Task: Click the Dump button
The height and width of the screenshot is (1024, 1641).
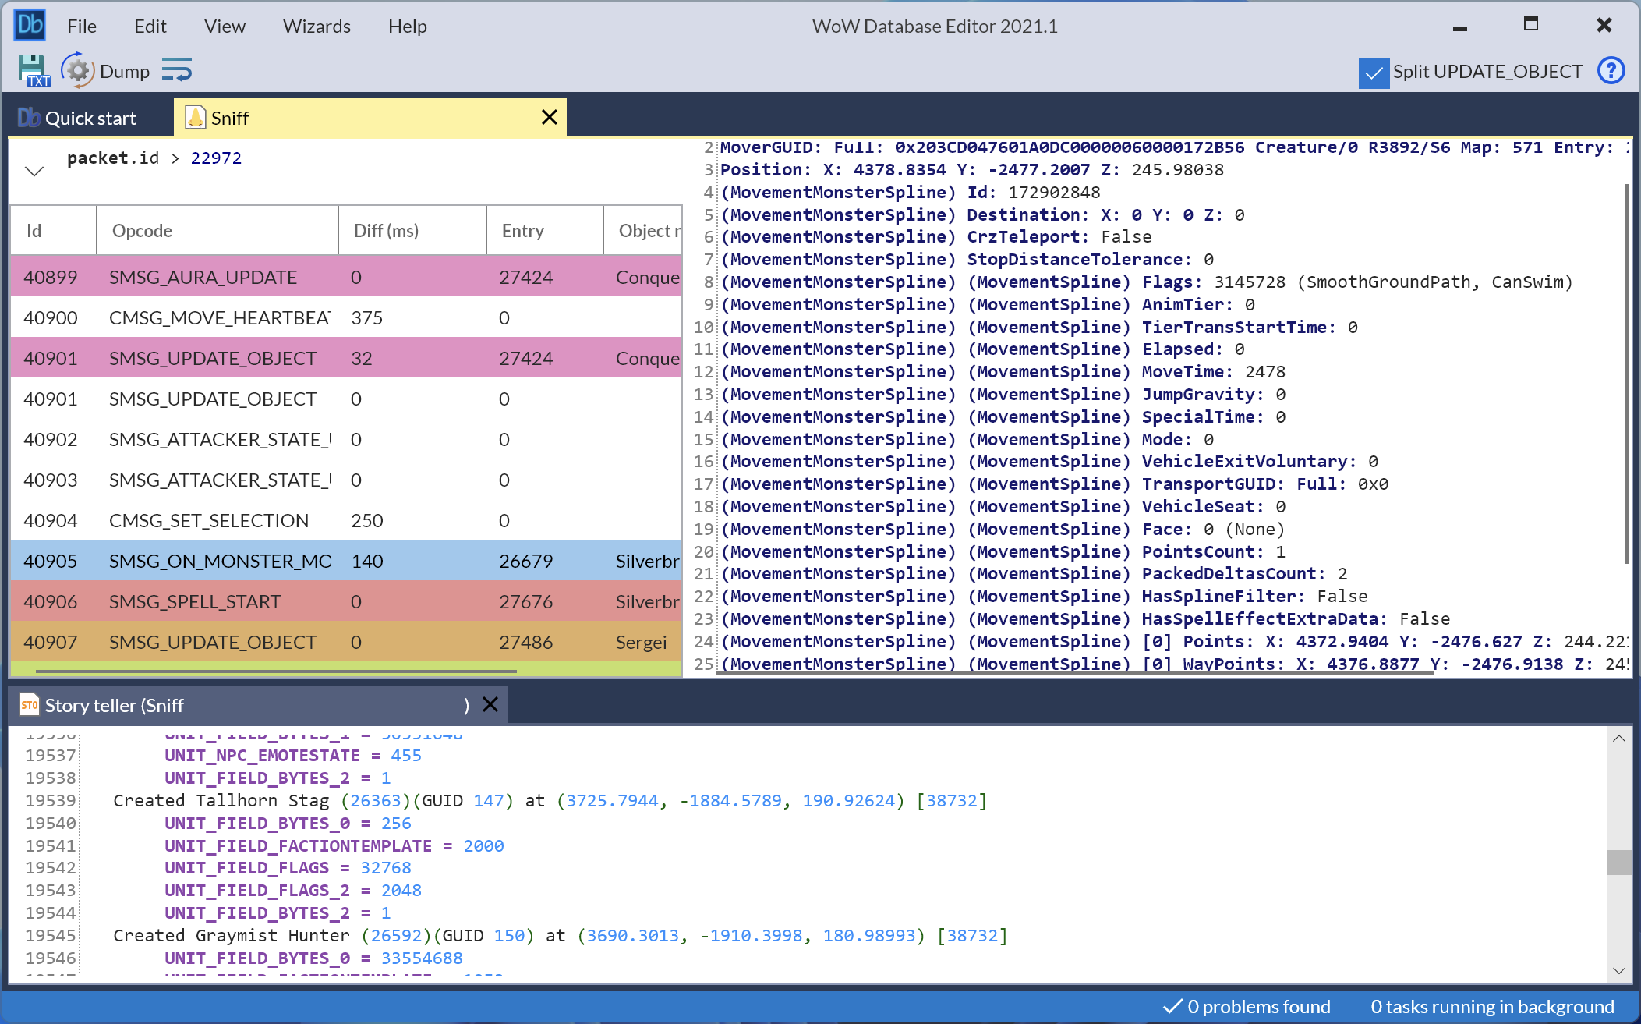Action: pyautogui.click(x=125, y=70)
